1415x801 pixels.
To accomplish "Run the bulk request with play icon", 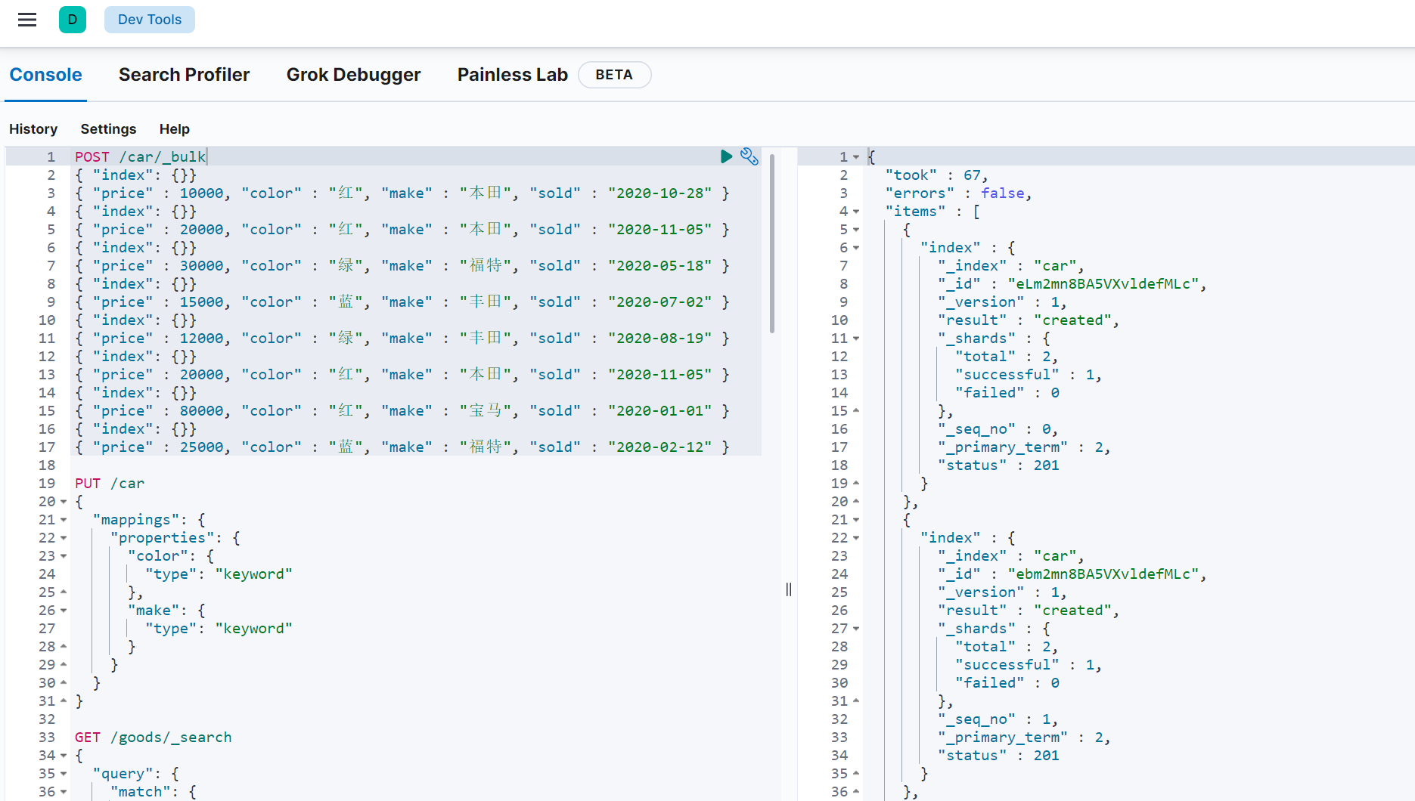I will click(x=726, y=156).
